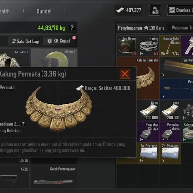Open the Kit Cepat button
The height and width of the screenshot is (193, 193).
pyautogui.click(x=59, y=41)
